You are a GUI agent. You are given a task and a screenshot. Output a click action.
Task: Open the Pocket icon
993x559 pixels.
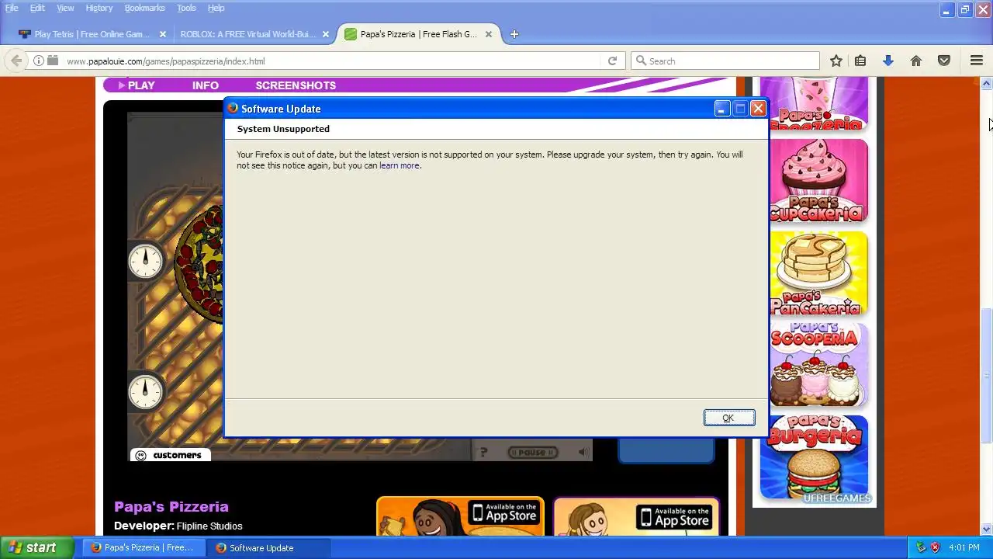[x=944, y=61]
